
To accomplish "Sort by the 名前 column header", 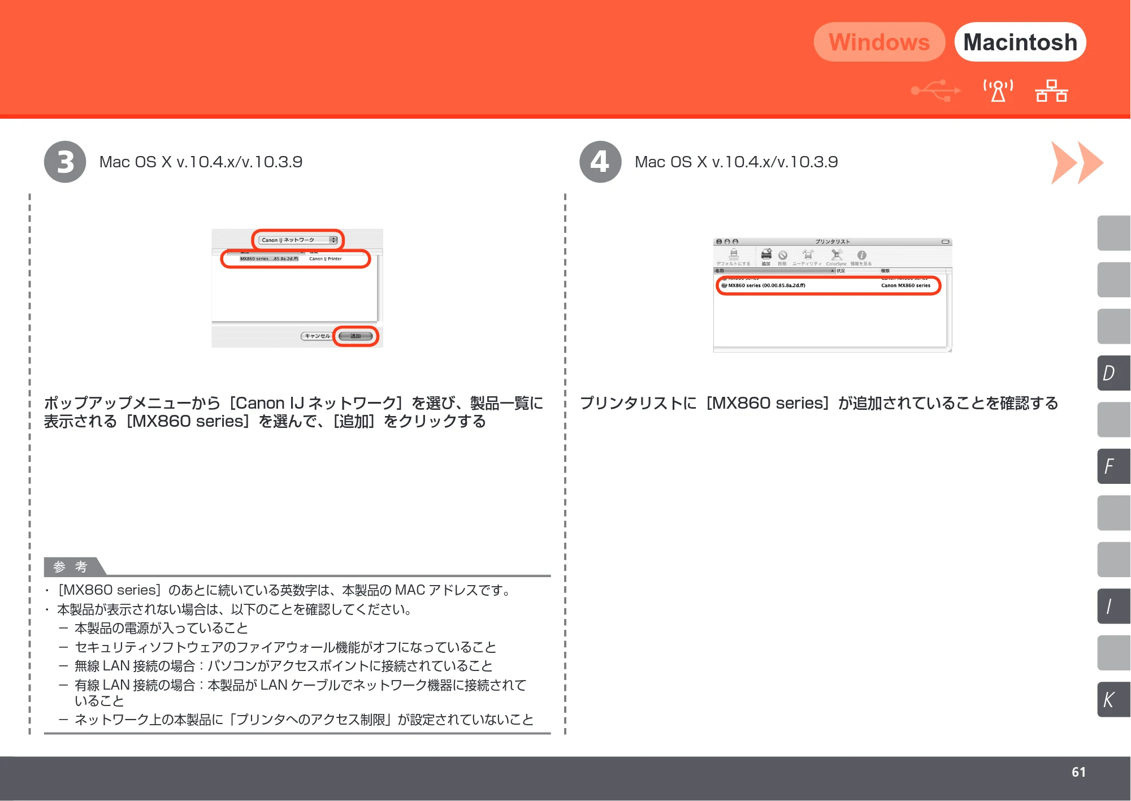I will coord(774,271).
